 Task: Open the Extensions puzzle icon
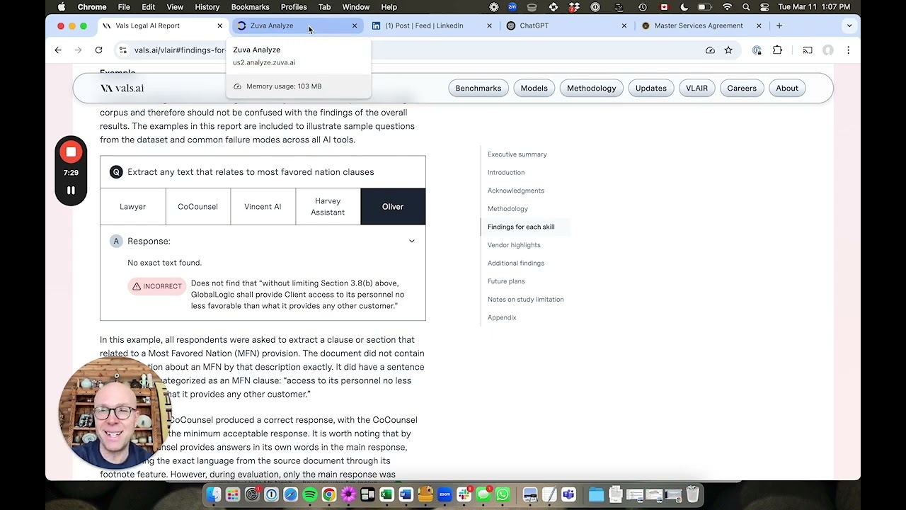coord(777,50)
